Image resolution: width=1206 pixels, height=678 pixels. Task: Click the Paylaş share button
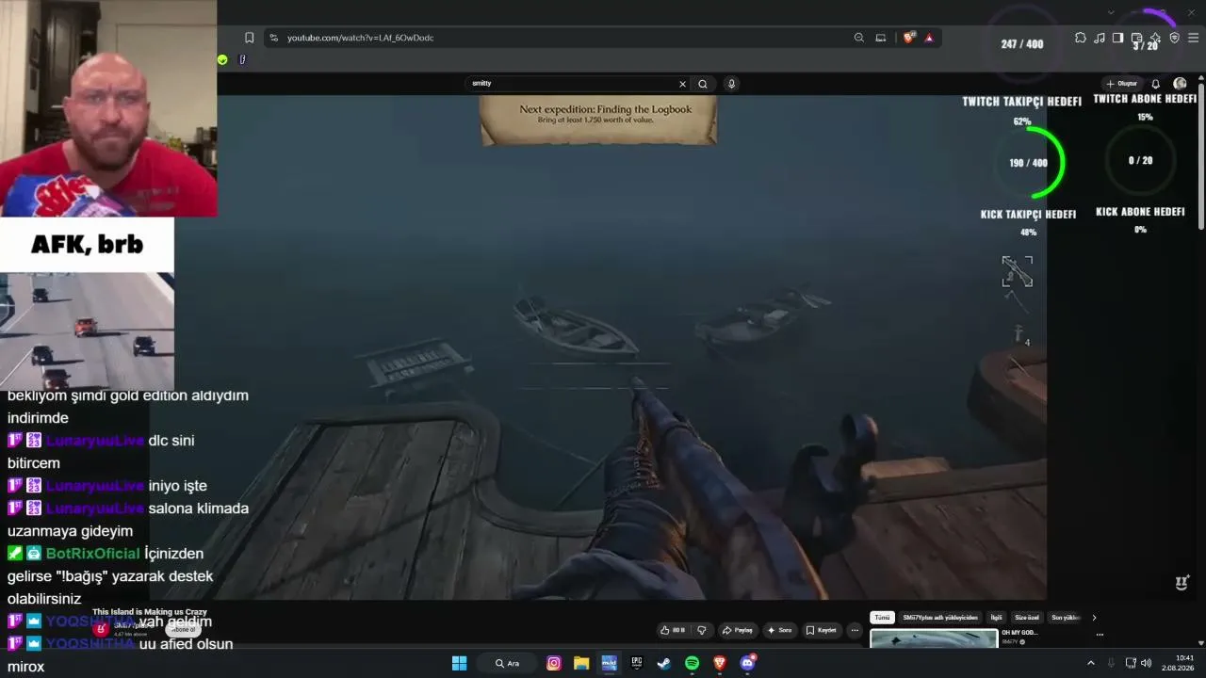coord(738,630)
